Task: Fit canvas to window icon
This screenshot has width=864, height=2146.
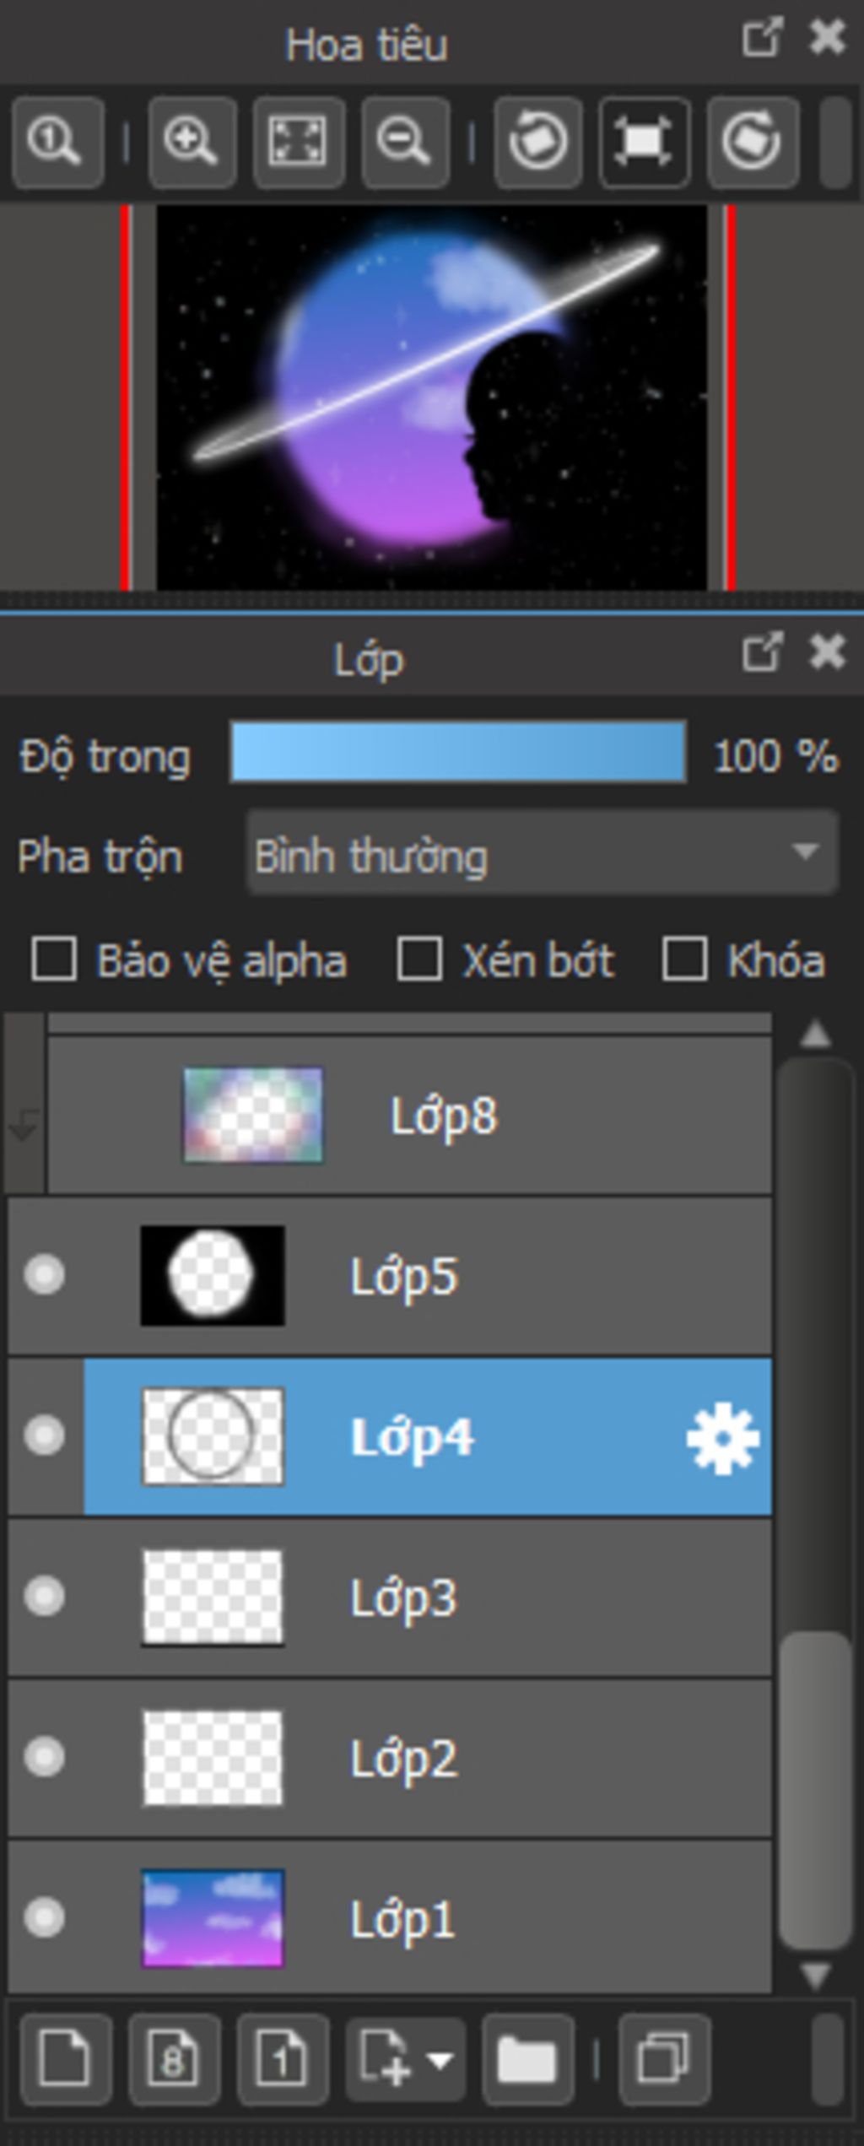Action: pos(299,141)
